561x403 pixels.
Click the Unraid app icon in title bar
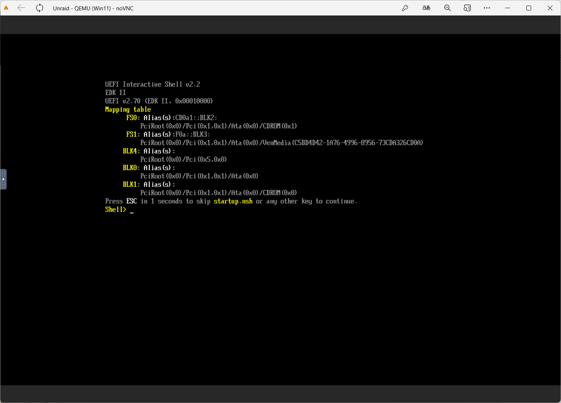tap(6, 8)
